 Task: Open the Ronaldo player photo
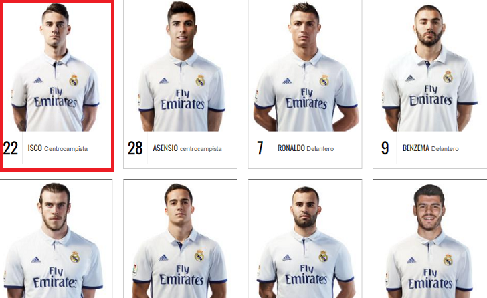(x=306, y=66)
